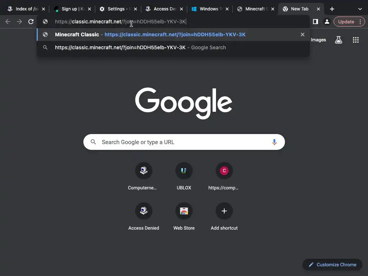This screenshot has height=276, width=368.
Task: Click the Search Google or type a URL box
Action: [x=184, y=142]
